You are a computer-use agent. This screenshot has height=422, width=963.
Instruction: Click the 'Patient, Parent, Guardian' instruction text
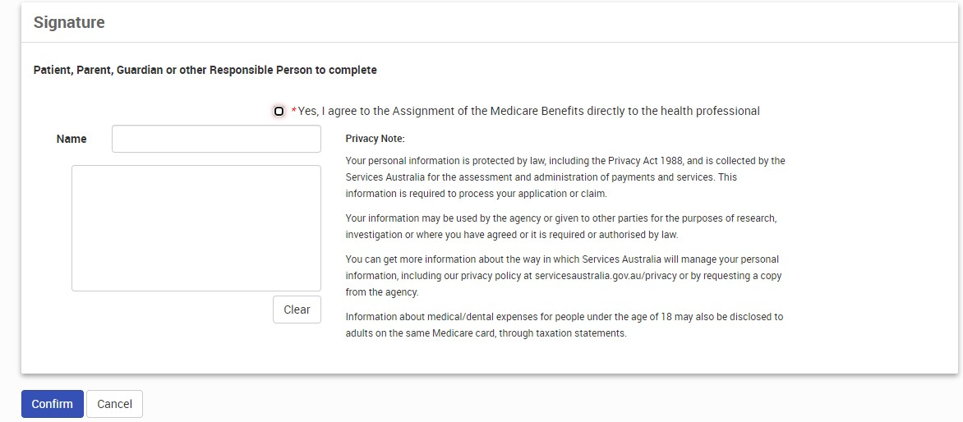pyautogui.click(x=205, y=70)
